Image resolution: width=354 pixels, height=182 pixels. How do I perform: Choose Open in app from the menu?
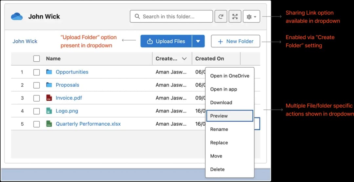229,89
